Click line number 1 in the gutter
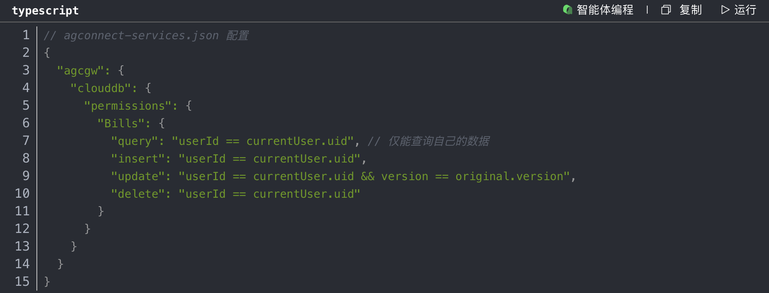Viewport: 769px width, 293px height. point(26,35)
